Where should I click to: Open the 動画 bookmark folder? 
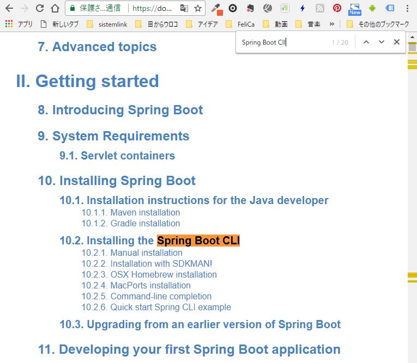coord(275,24)
